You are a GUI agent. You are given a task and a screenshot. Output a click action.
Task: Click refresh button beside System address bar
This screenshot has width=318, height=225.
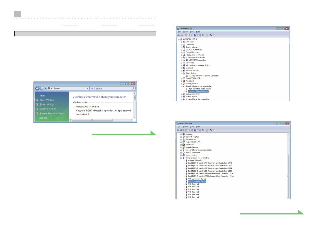(92, 88)
